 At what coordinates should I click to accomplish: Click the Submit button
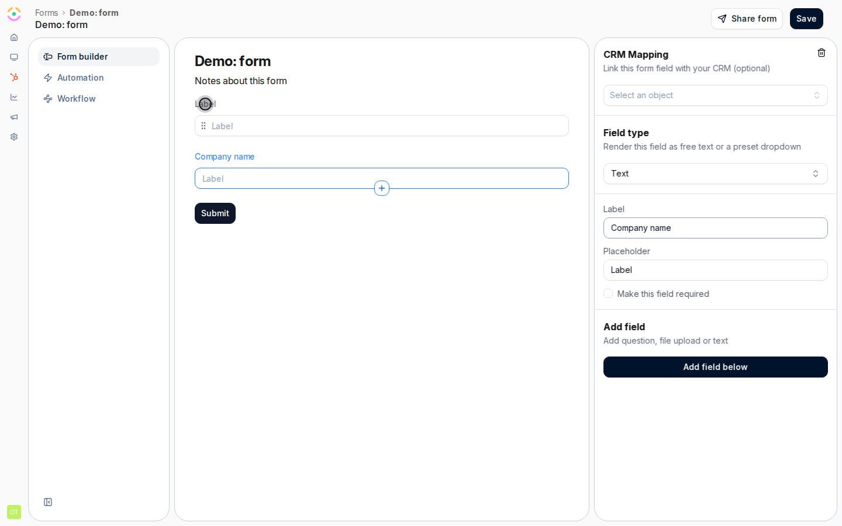[215, 213]
